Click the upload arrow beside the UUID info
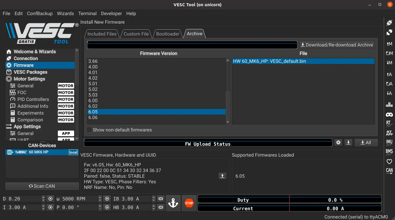The width and height of the screenshot is (395, 220). point(222,176)
